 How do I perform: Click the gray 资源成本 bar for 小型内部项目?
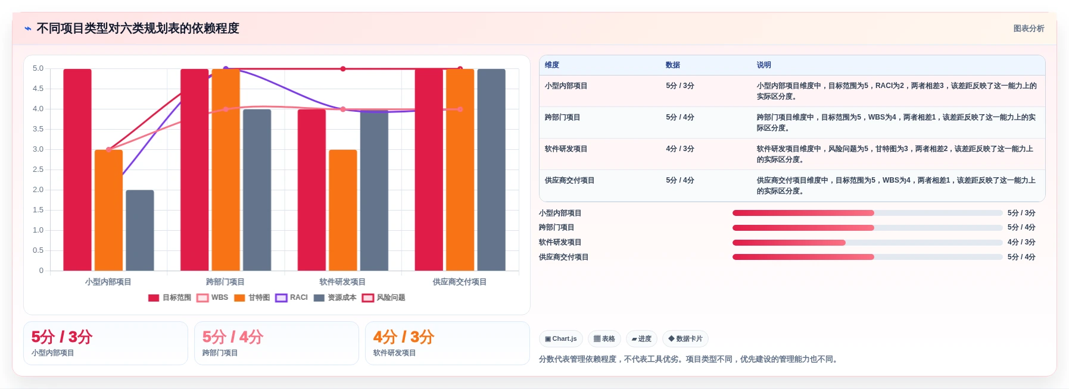pos(140,230)
